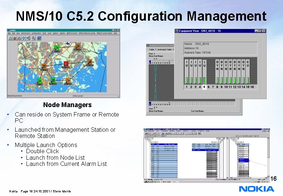This screenshot has height=196, width=283.
Task: Open the NMS/10 Events menu
Action: tap(72, 33)
